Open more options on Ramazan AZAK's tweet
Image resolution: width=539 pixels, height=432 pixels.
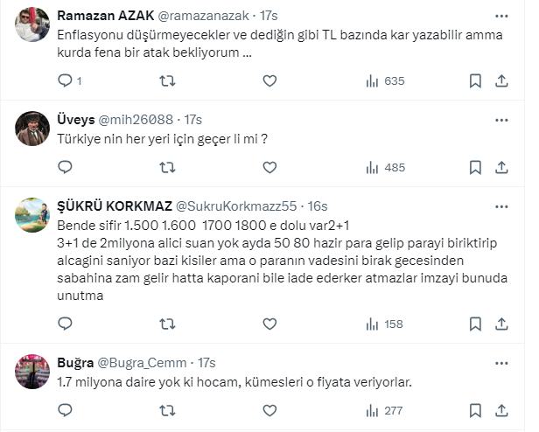pyautogui.click(x=500, y=16)
